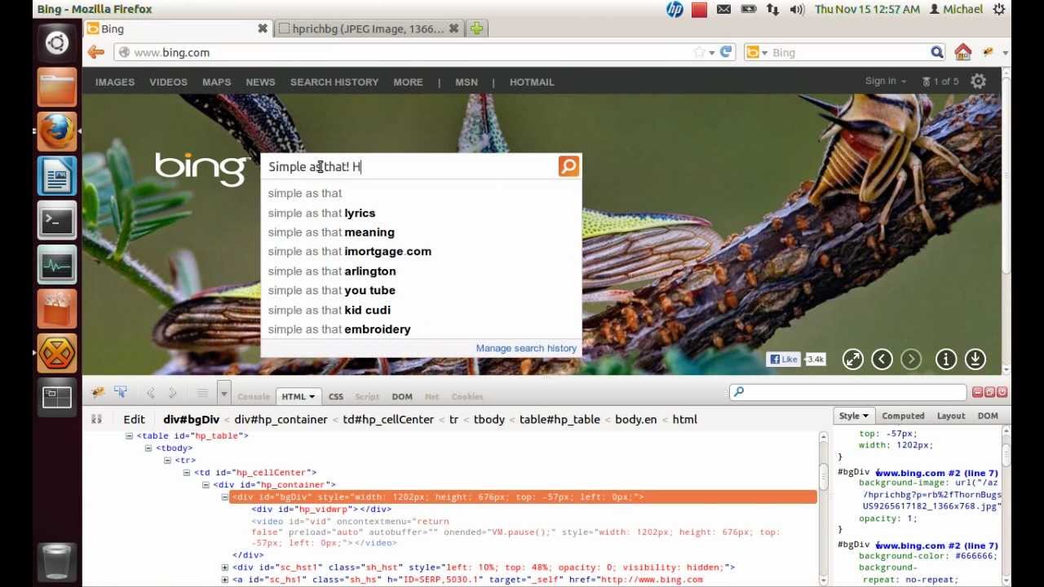1044x587 pixels.
Task: Go forward in Firebug panel history
Action: [173, 394]
